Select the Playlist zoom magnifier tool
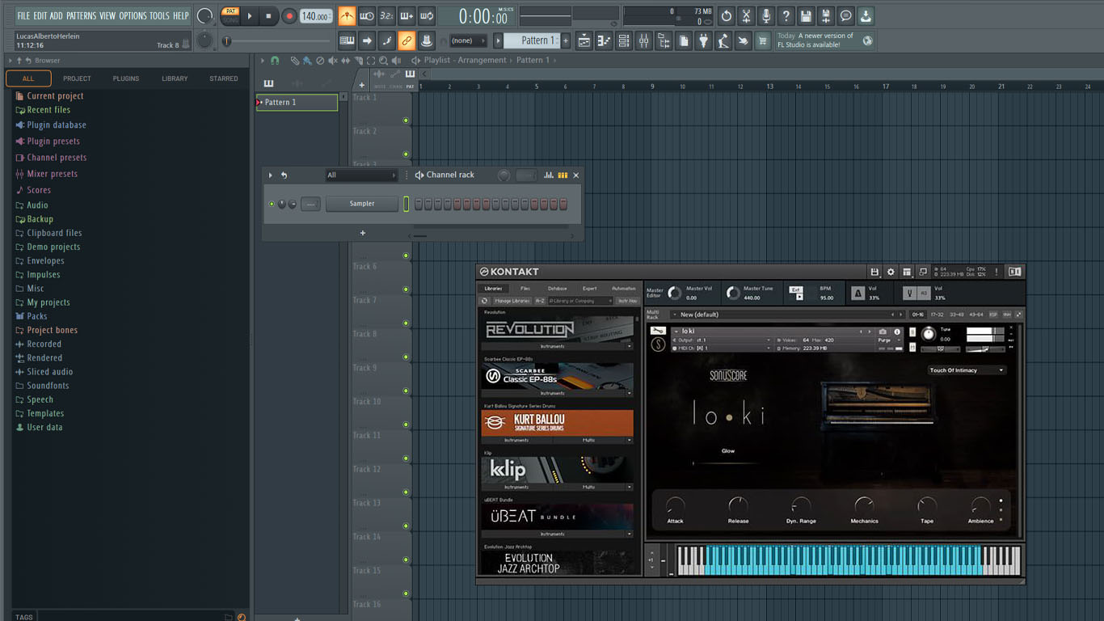 [x=383, y=61]
